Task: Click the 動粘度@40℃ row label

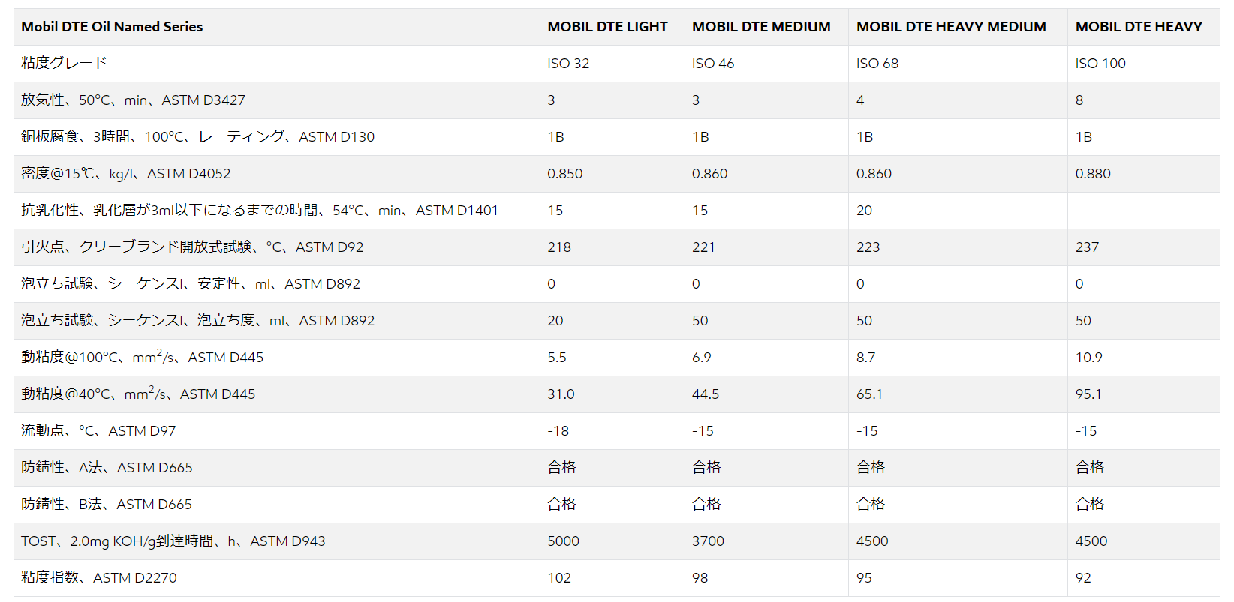Action: click(x=138, y=393)
